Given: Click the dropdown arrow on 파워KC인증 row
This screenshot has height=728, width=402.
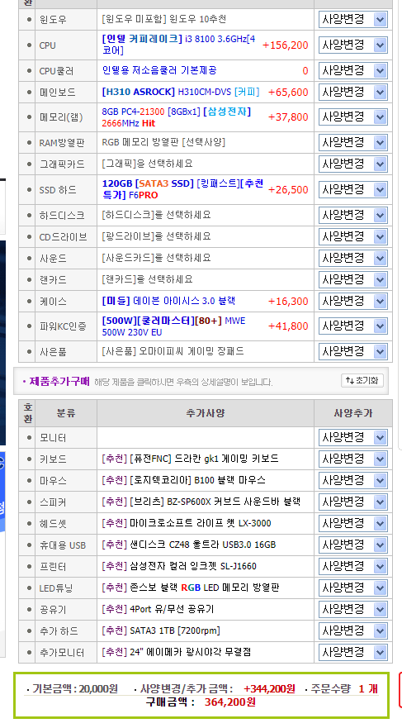Looking at the screenshot, I should click(381, 326).
